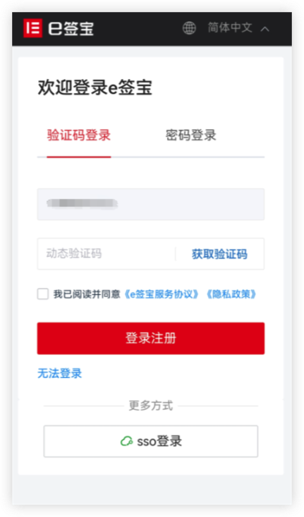Image resolution: width=304 pixels, height=517 pixels.
Task: Click into the 动态验证码 input field
Action: [x=107, y=254]
